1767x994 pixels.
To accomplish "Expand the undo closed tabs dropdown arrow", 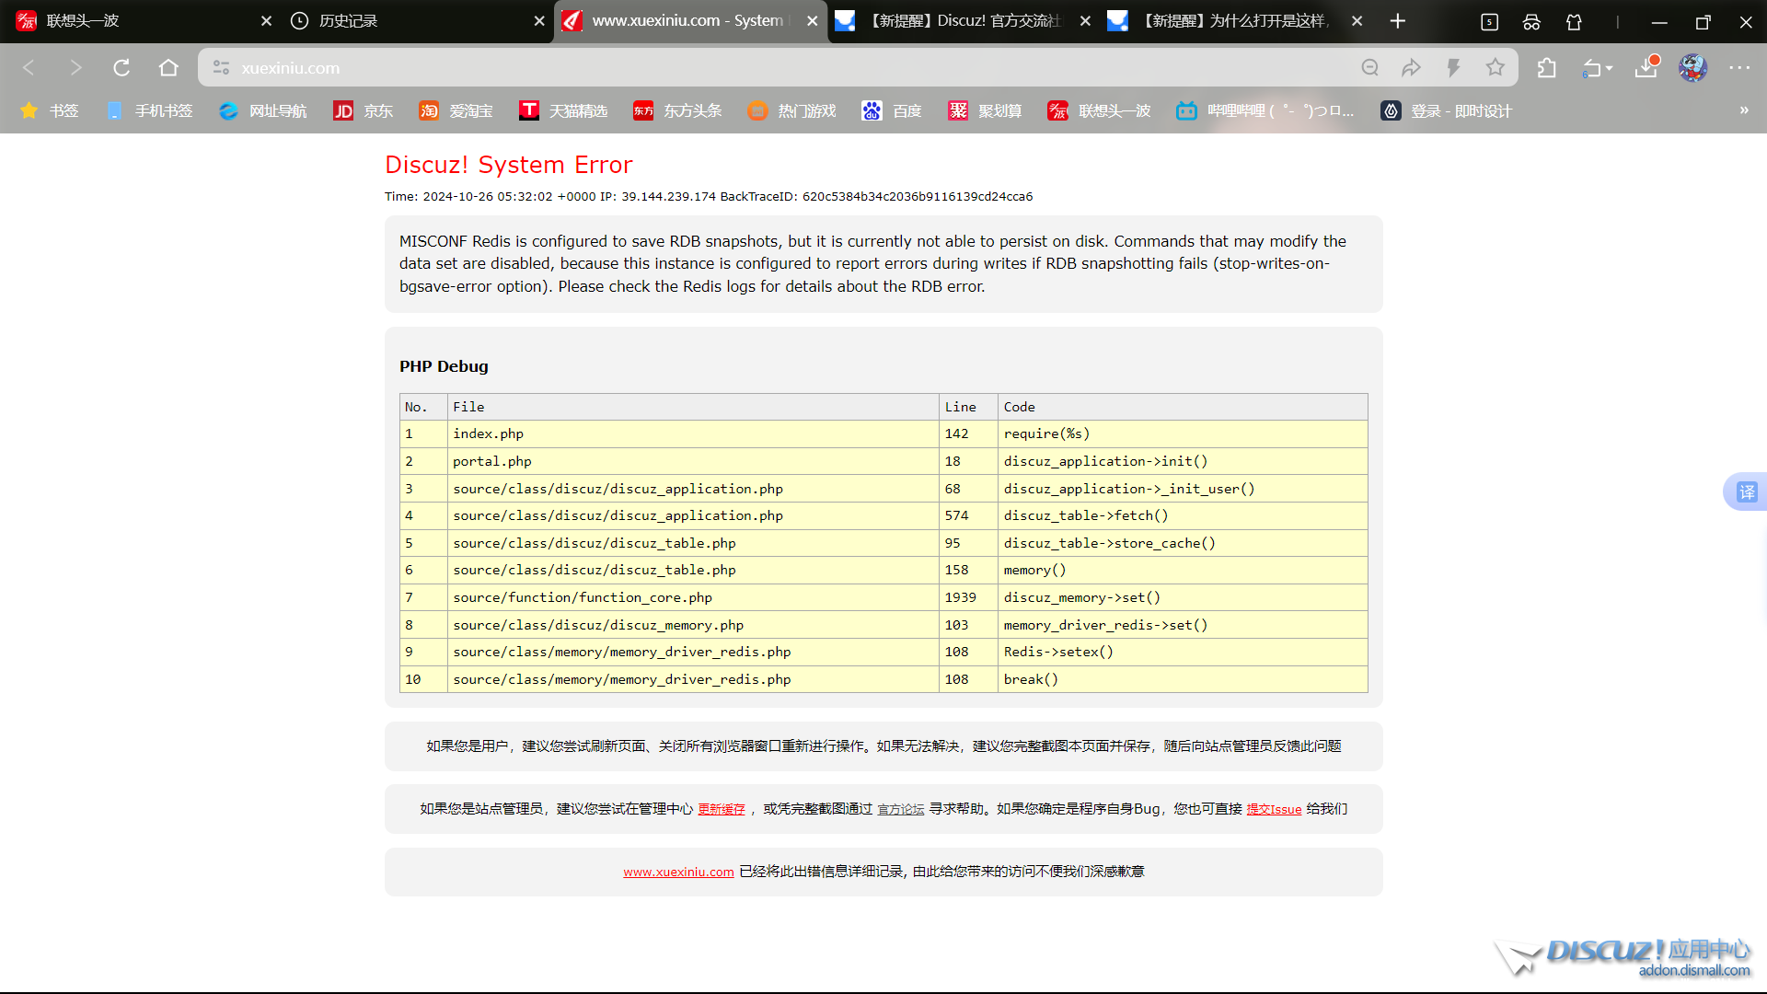I will coord(1610,69).
